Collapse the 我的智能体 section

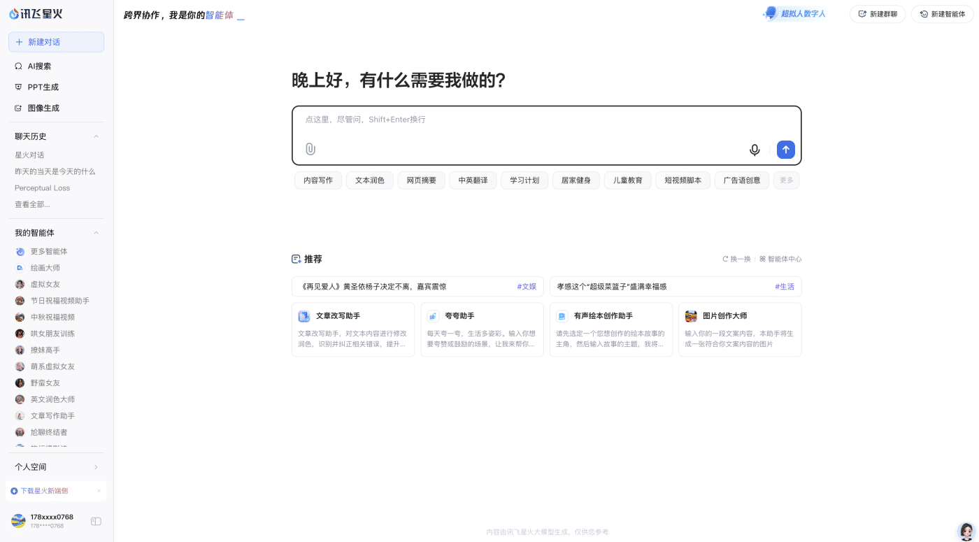click(x=96, y=232)
